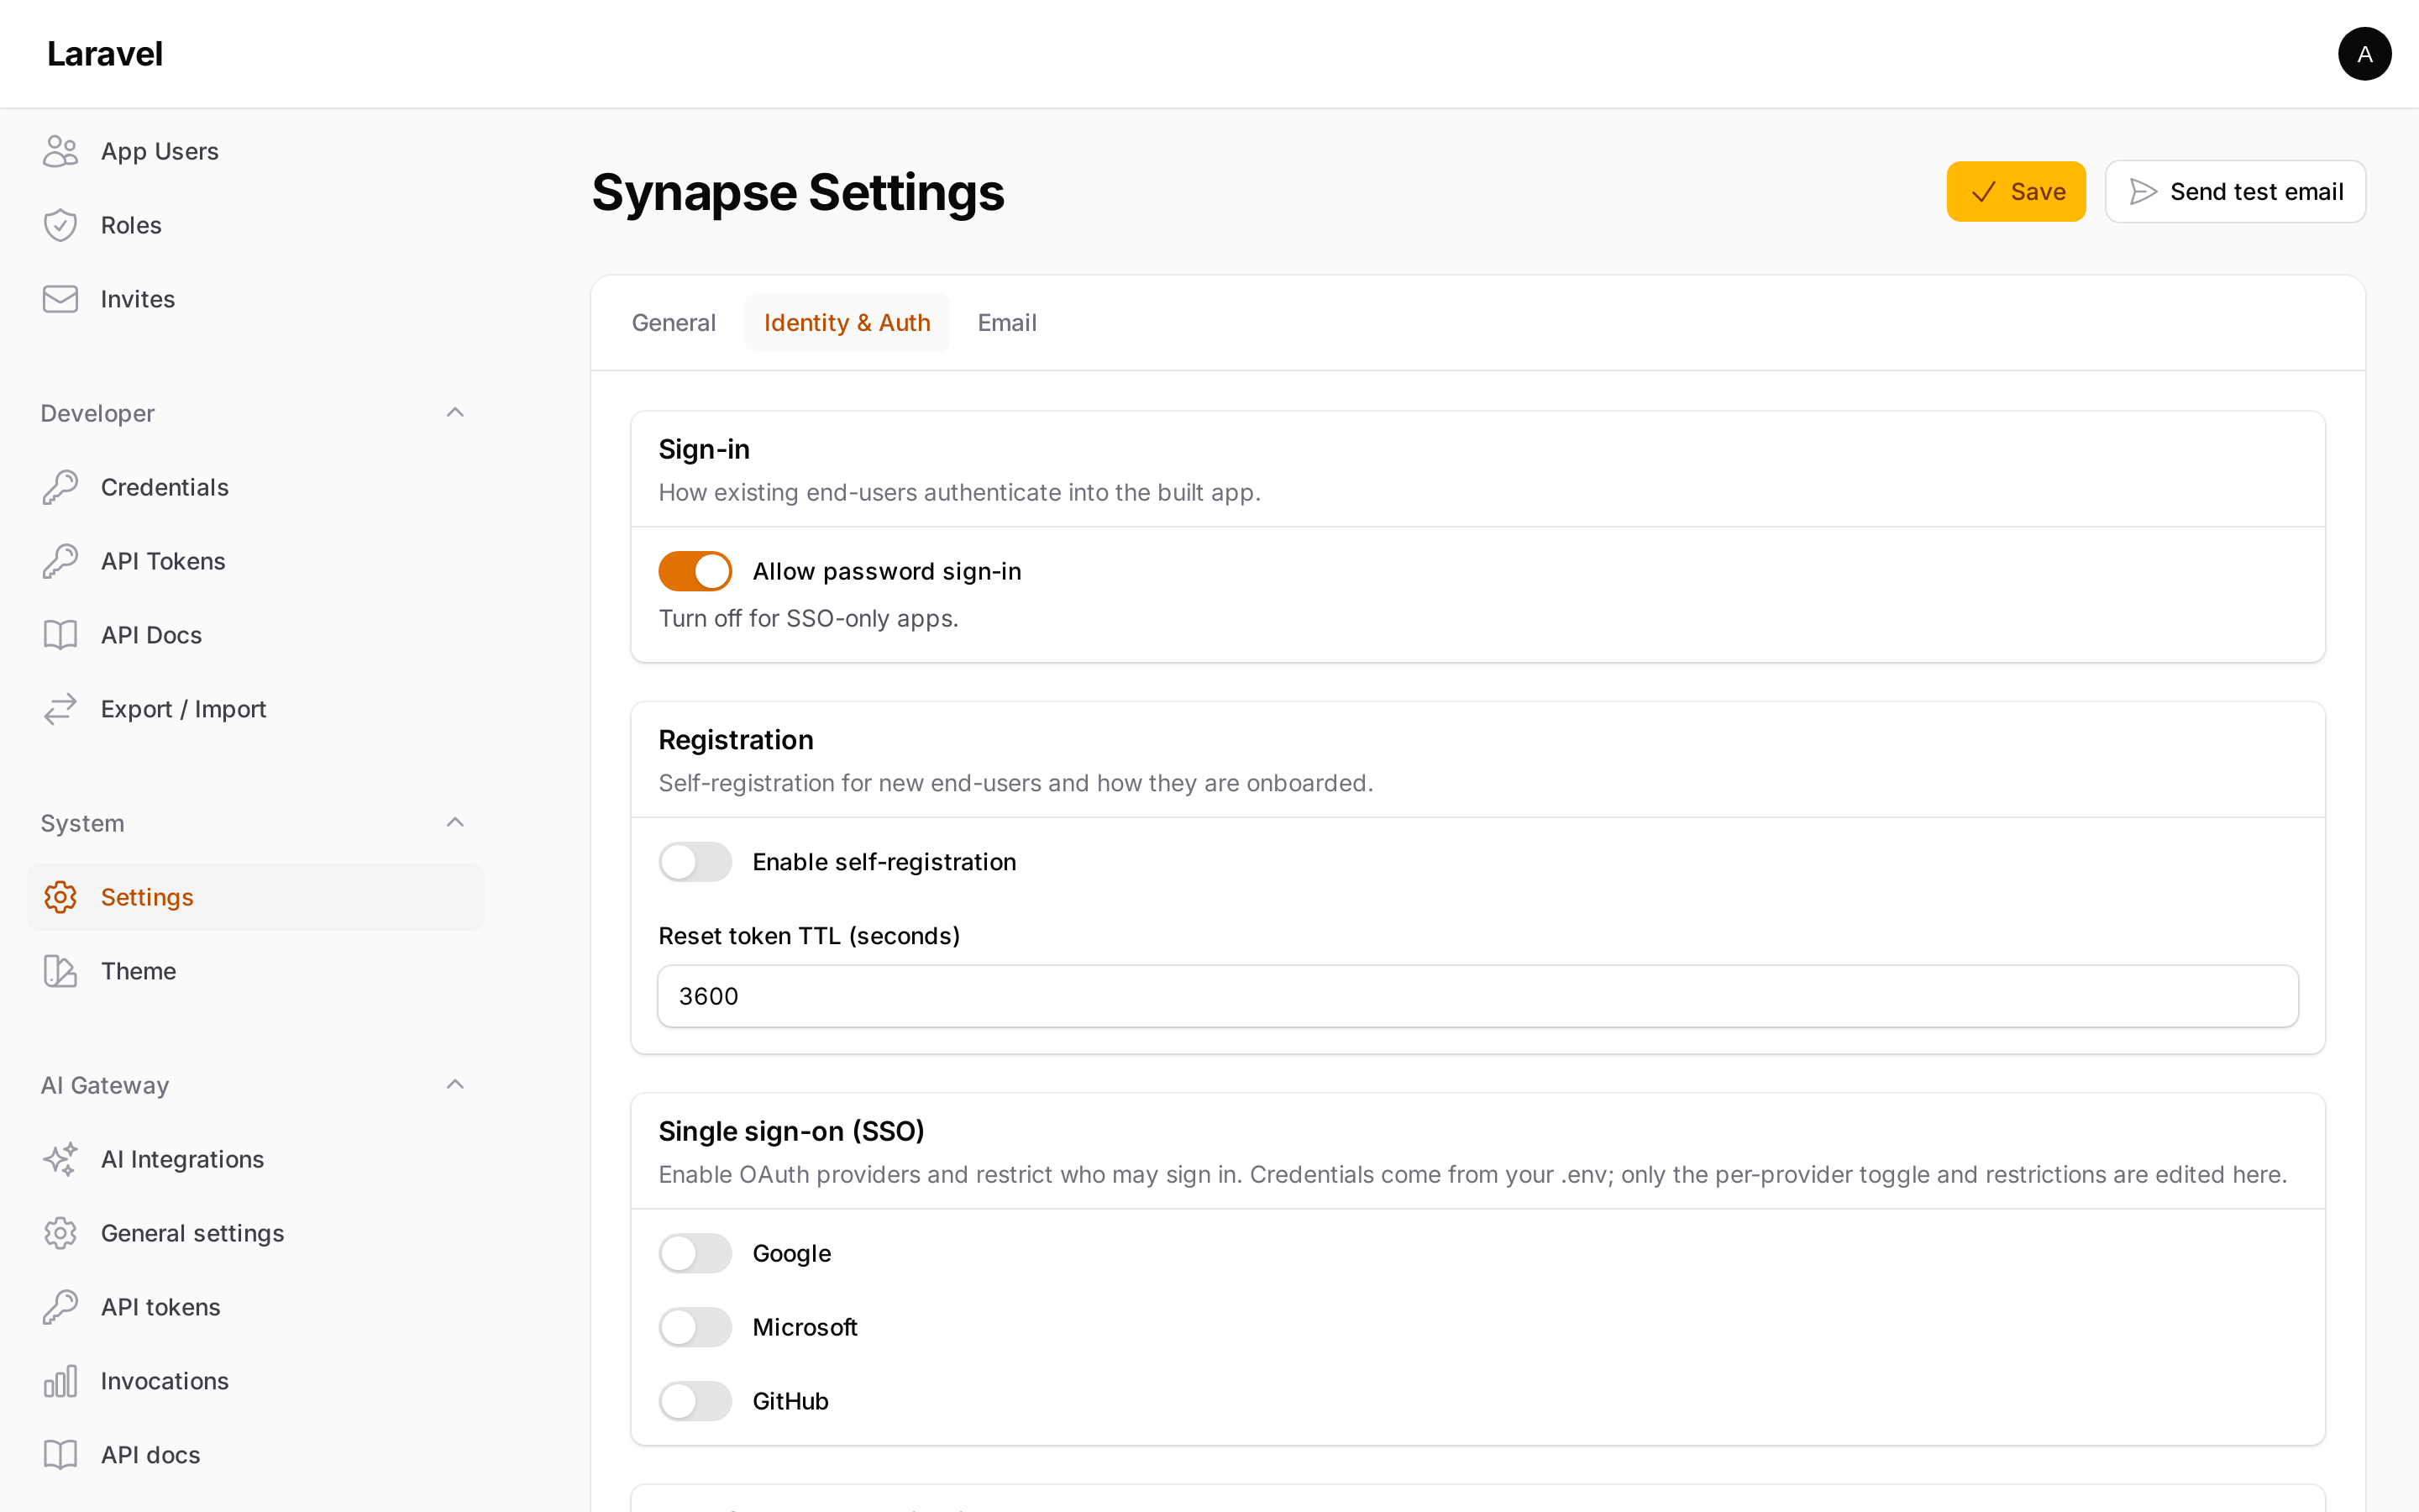
Task: Click the Single sign-on (SSO) heading
Action: tap(790, 1131)
